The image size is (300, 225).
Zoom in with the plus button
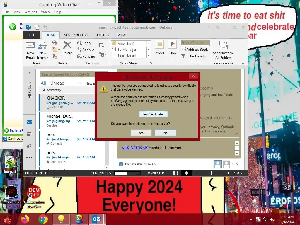[x=228, y=173]
